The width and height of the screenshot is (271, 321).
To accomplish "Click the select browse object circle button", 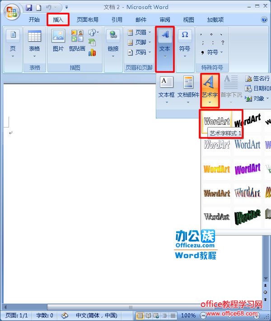I will tap(265, 292).
